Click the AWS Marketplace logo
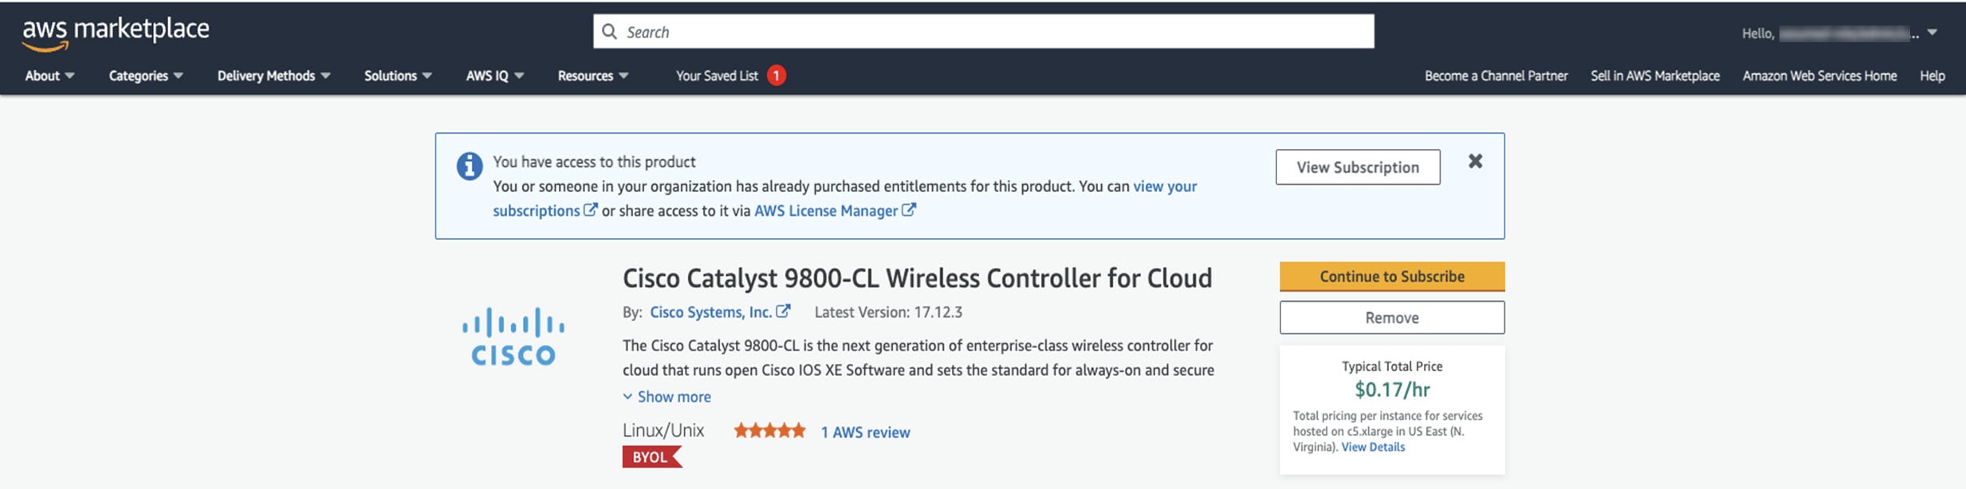 (x=116, y=34)
